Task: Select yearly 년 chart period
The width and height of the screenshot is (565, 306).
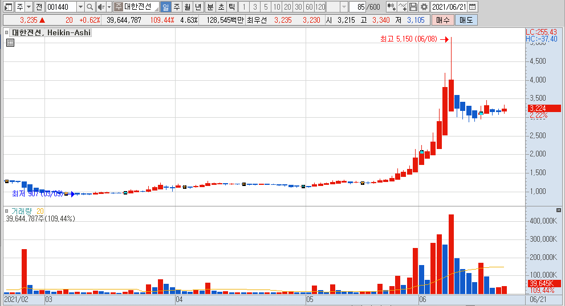Action: [198, 6]
